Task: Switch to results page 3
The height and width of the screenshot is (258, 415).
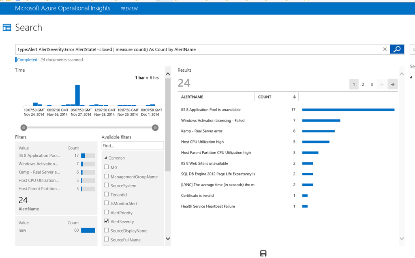Action: [372, 84]
